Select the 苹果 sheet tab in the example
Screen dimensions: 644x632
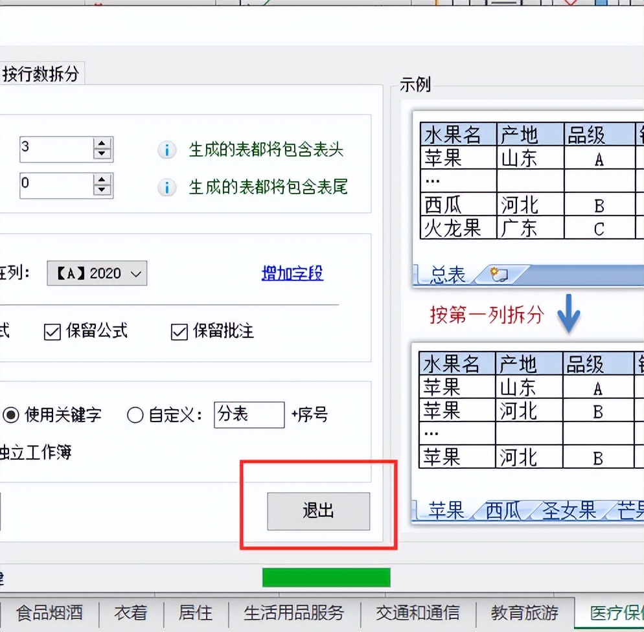tap(447, 511)
